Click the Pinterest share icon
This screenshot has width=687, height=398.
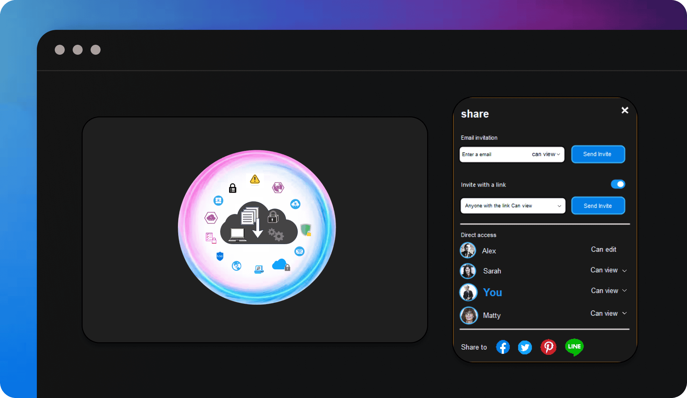pyautogui.click(x=549, y=346)
